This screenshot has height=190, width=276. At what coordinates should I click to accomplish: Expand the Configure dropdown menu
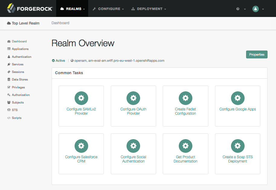tap(108, 9)
